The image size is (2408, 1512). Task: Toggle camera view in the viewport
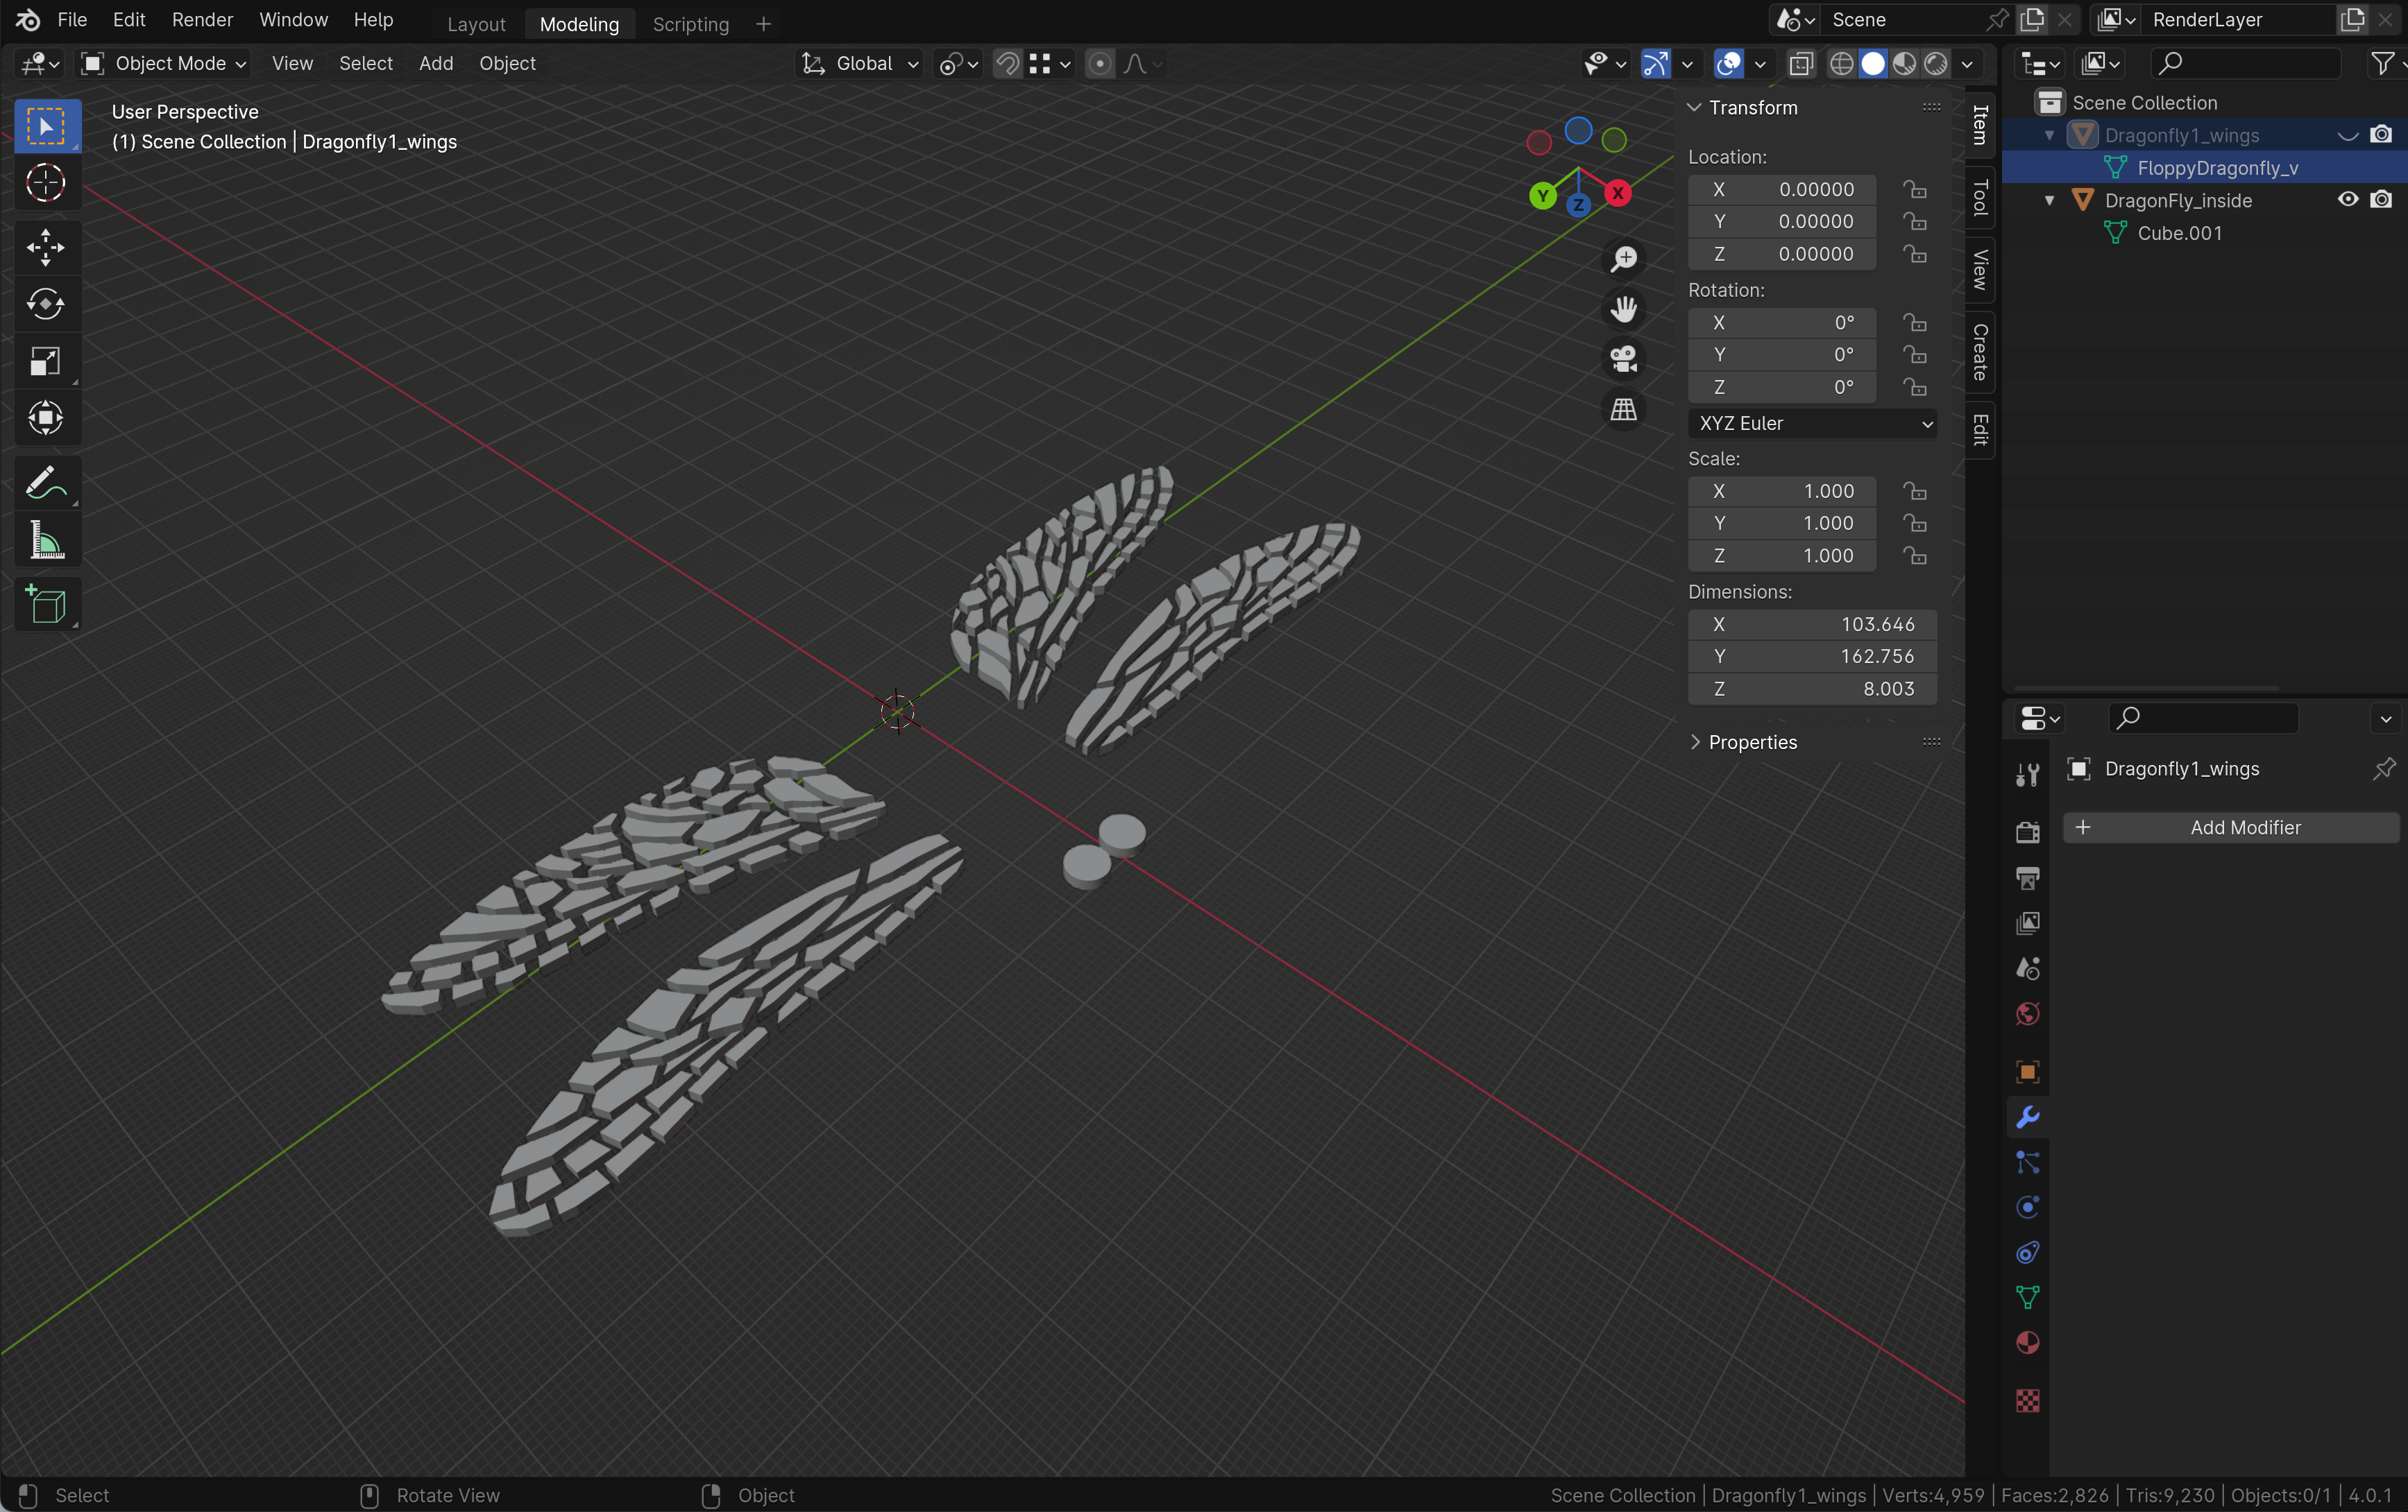click(1623, 359)
